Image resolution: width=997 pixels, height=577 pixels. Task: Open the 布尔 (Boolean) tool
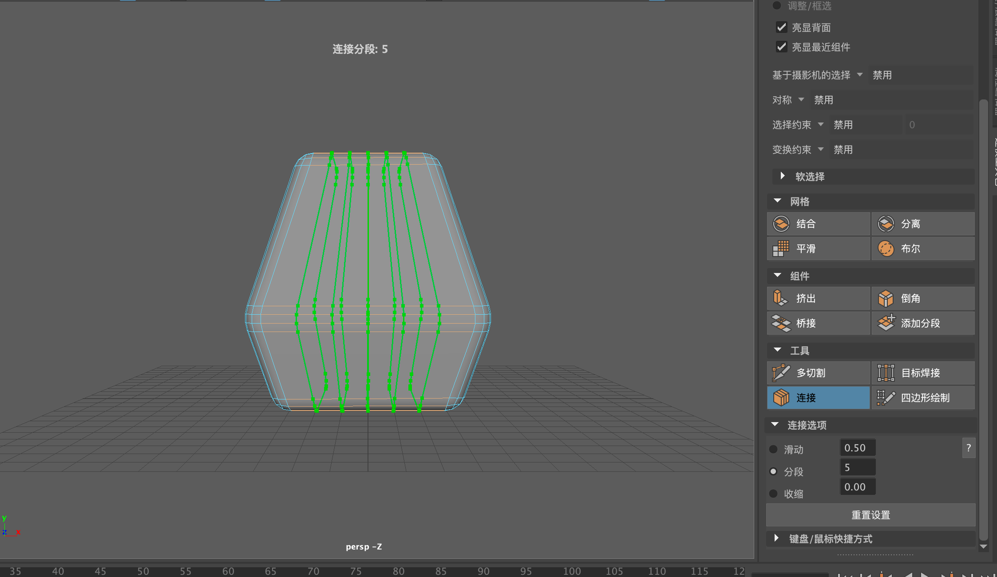pyautogui.click(x=886, y=249)
